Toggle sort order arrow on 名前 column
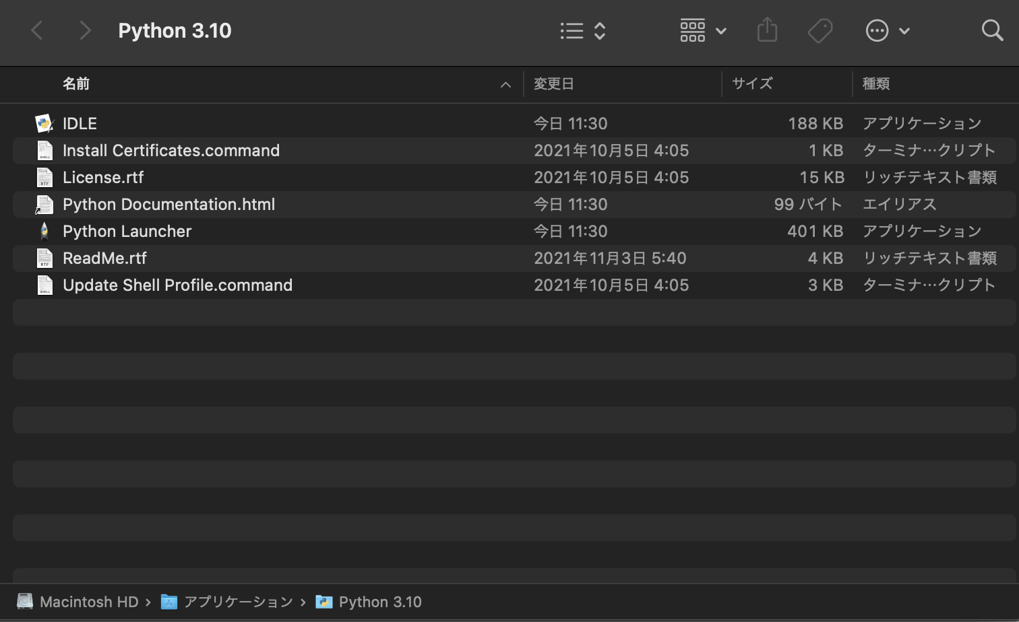The width and height of the screenshot is (1019, 622). [505, 84]
